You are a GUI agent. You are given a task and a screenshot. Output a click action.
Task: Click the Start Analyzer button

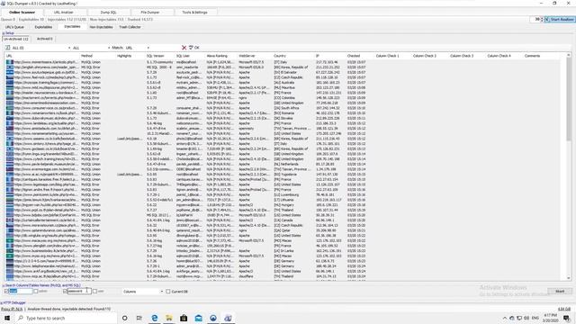click(559, 20)
